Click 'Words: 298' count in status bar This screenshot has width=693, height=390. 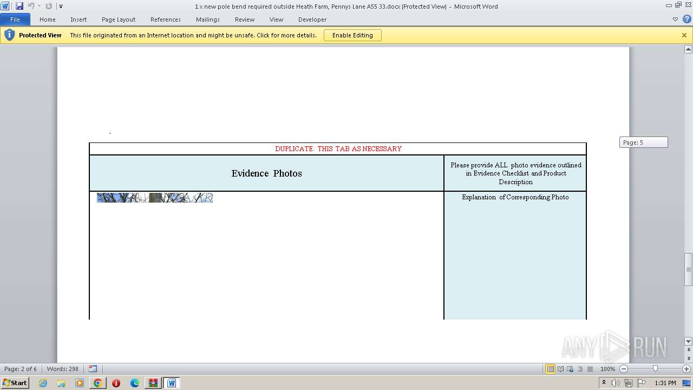point(63,369)
